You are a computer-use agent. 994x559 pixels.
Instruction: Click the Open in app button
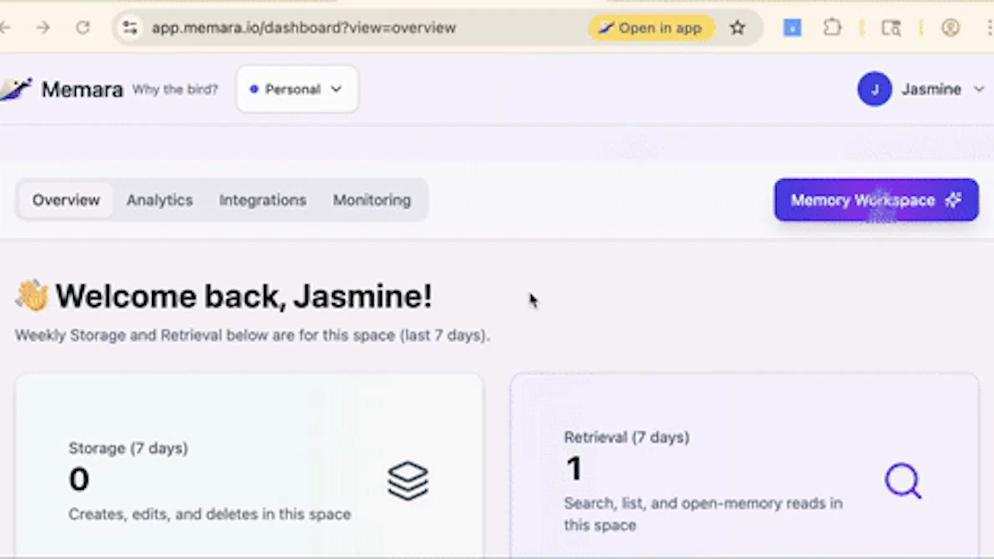[652, 27]
